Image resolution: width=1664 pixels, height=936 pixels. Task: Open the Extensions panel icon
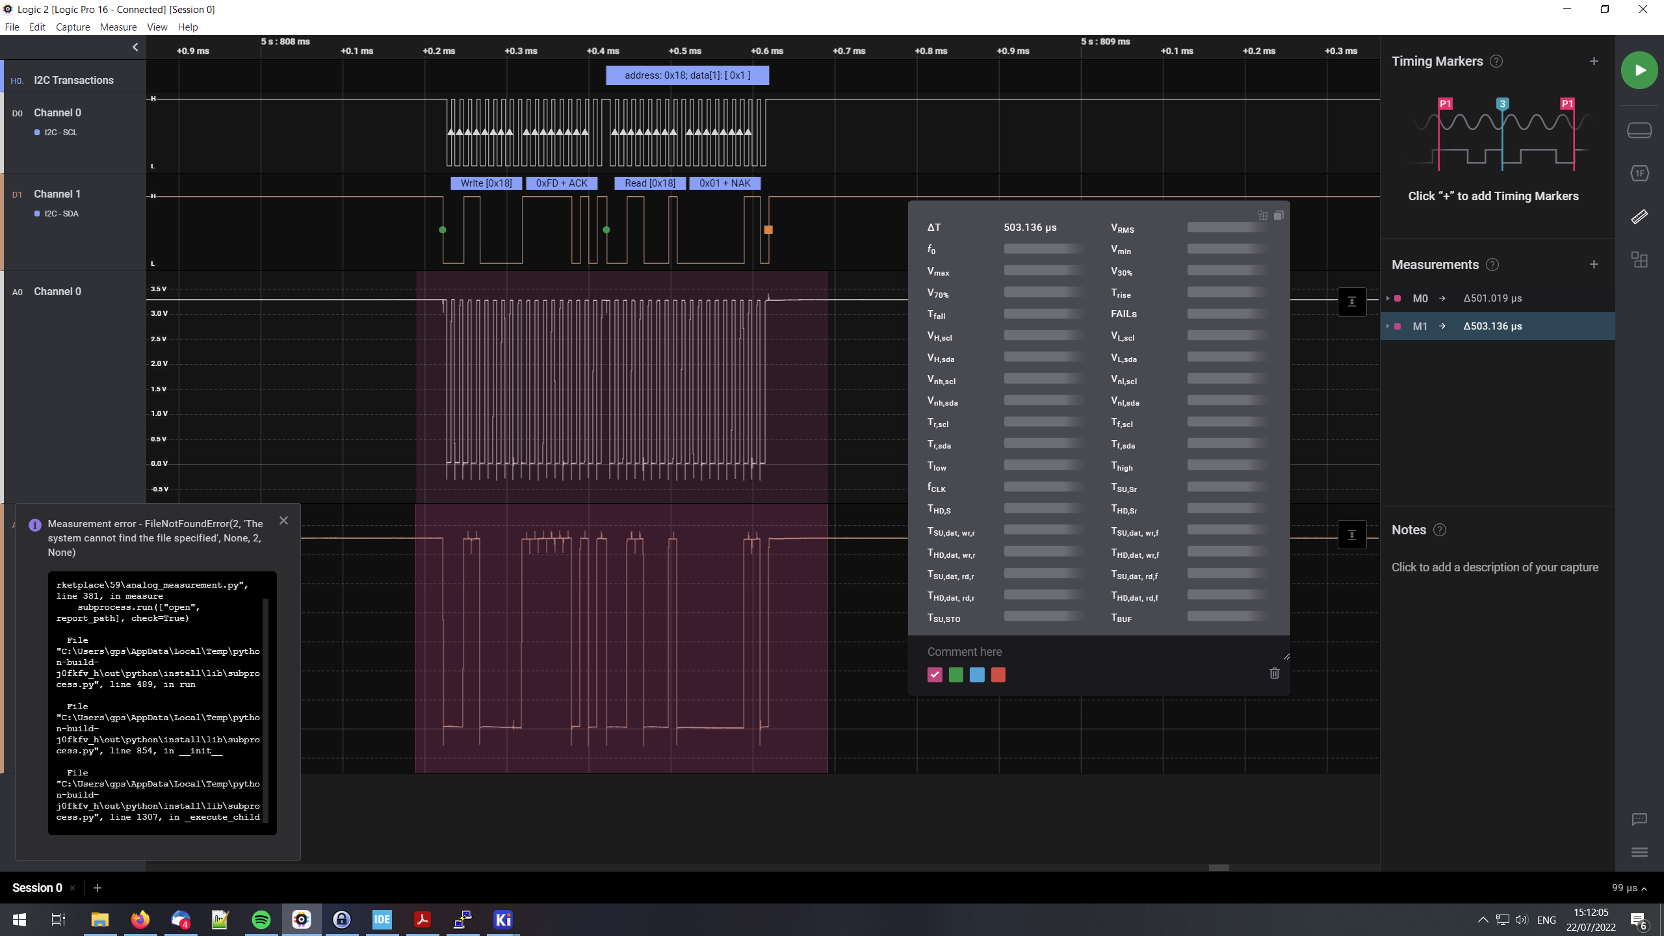1639,260
